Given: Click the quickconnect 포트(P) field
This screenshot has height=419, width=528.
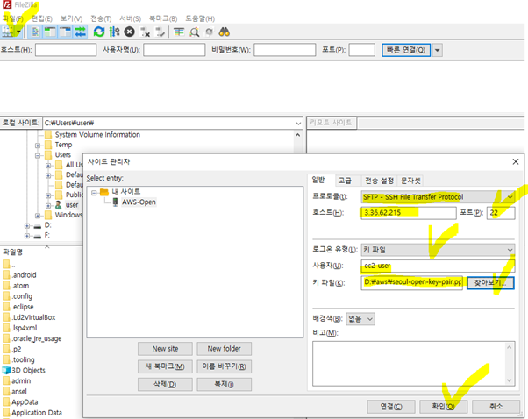Looking at the screenshot, I should click(x=361, y=50).
